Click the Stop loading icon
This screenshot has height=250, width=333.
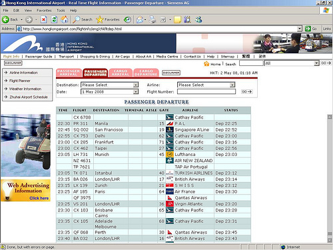click(44, 20)
